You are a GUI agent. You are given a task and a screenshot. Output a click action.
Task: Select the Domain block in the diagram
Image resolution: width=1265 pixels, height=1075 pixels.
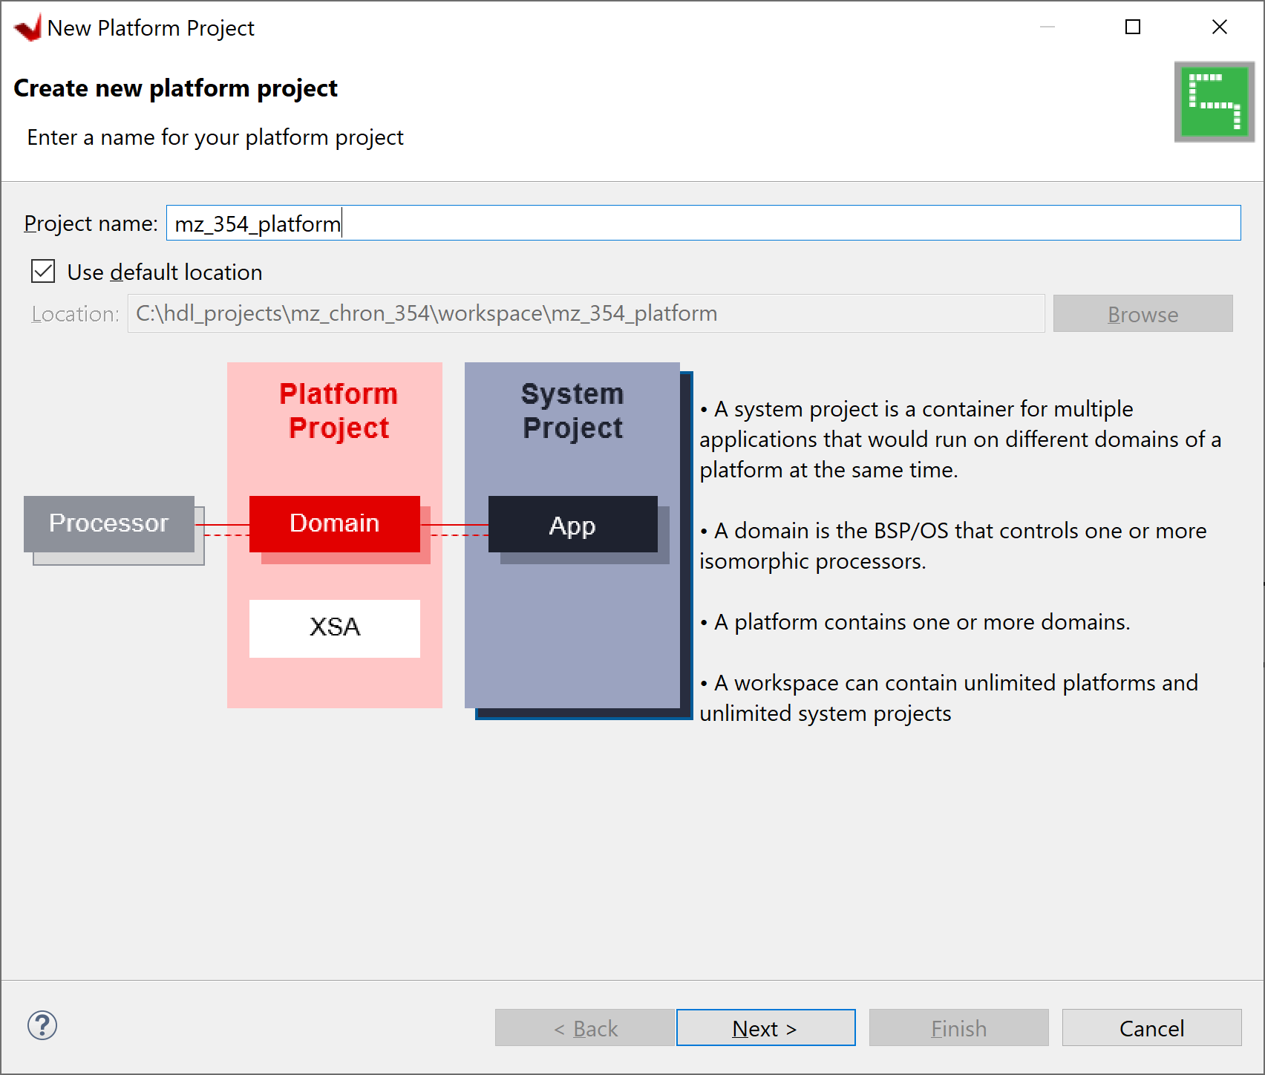click(334, 523)
